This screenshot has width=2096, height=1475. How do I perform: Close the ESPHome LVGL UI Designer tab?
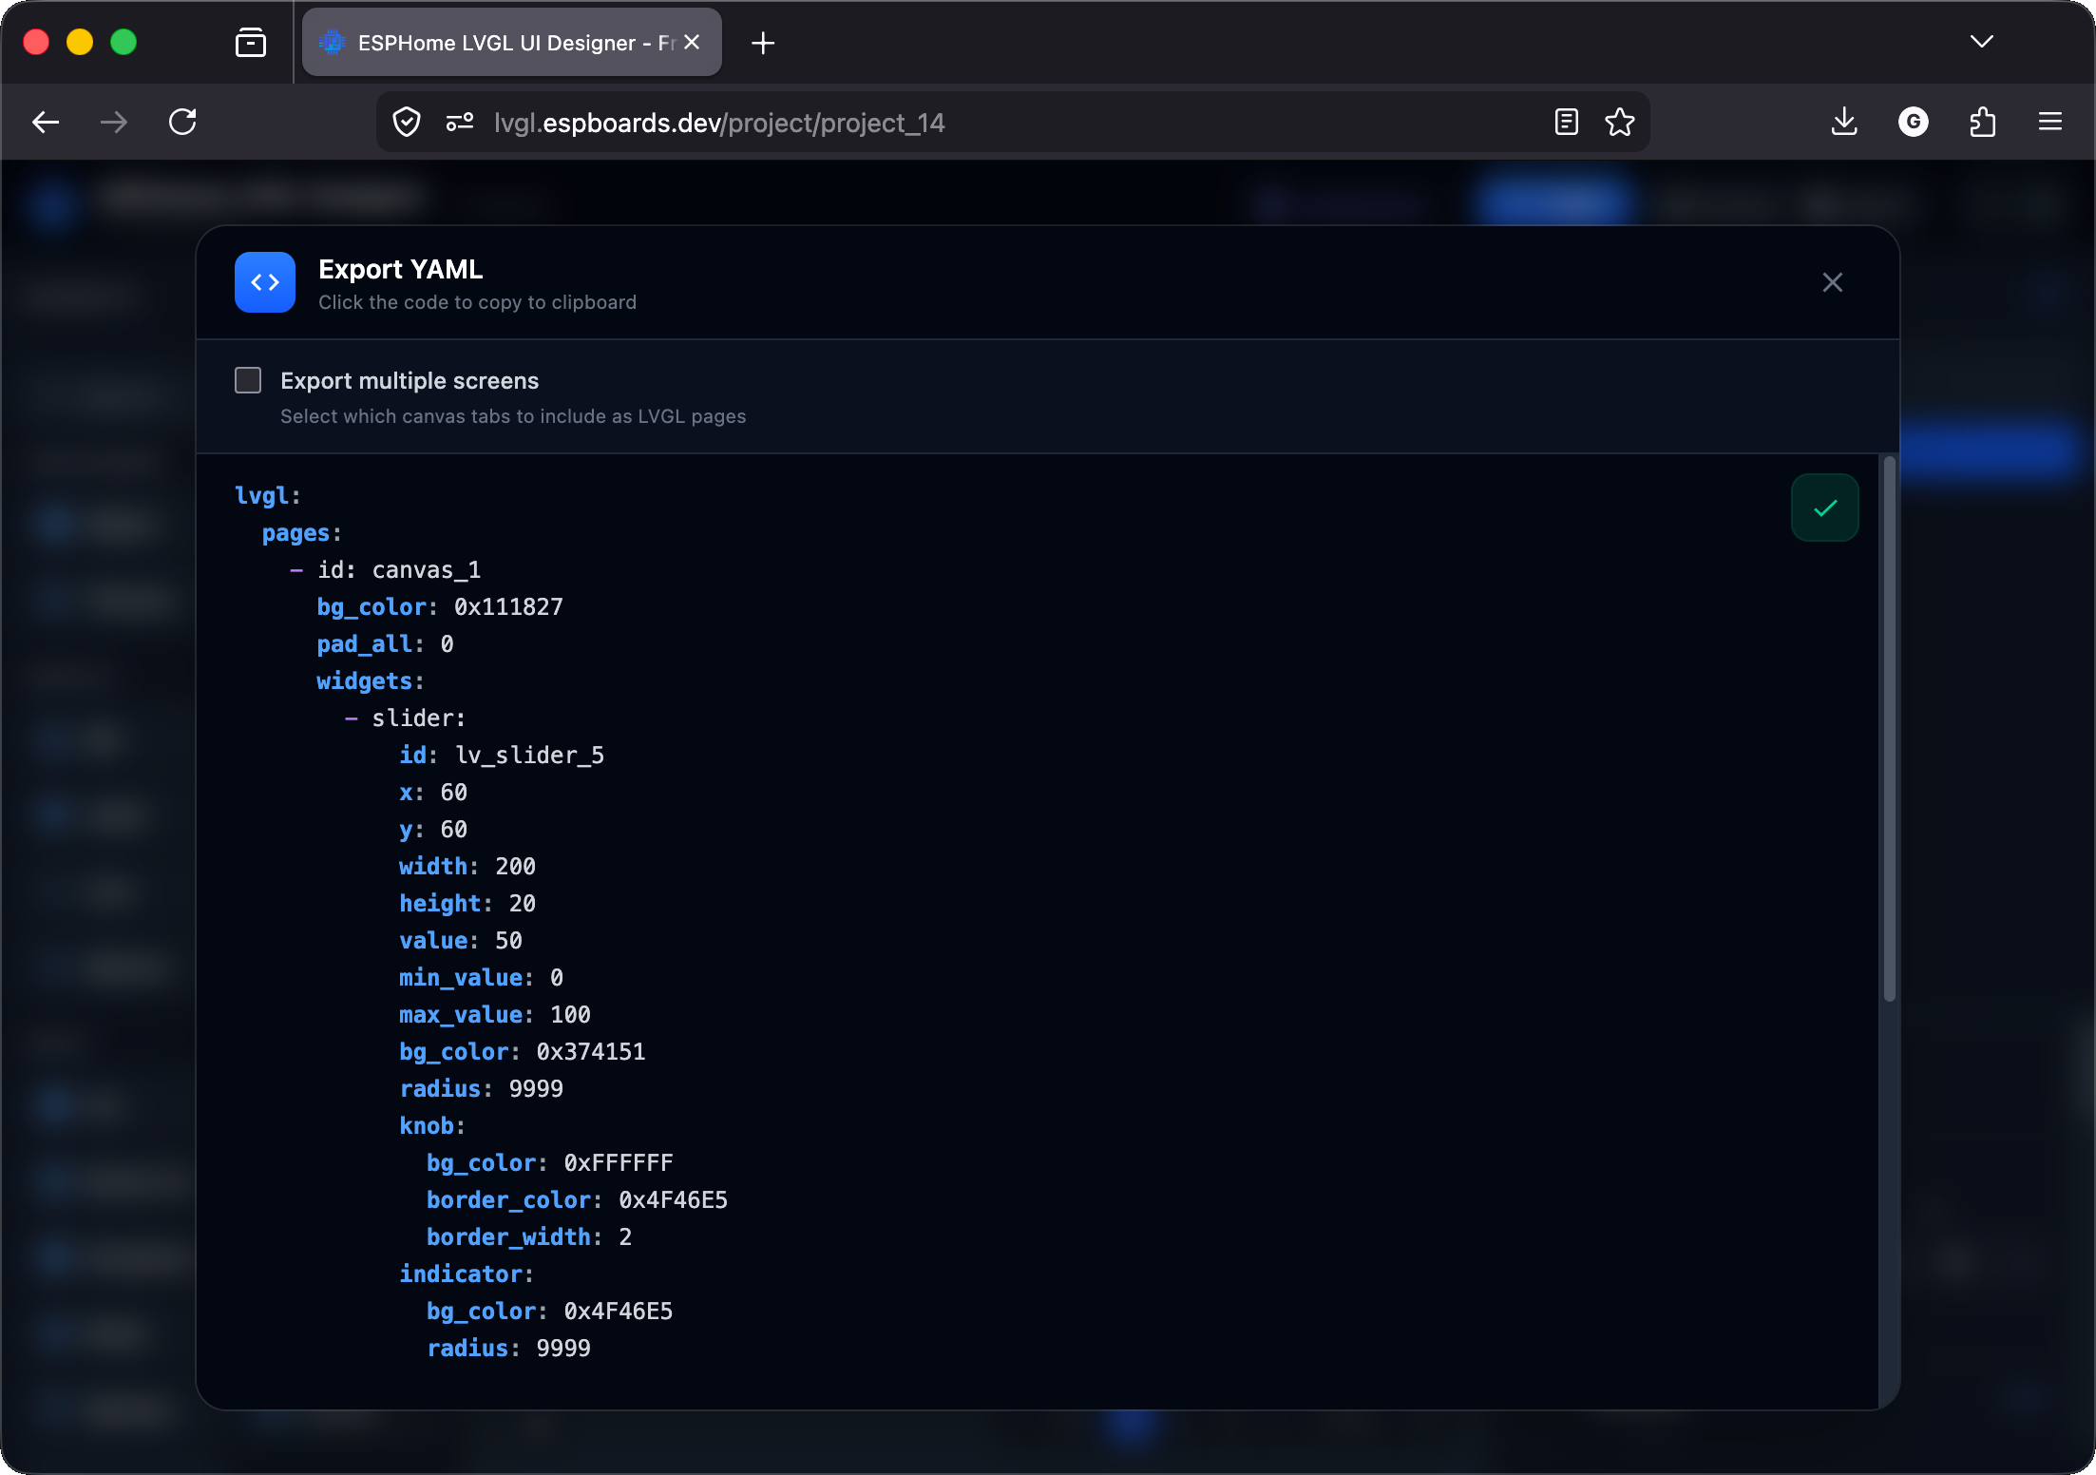(x=692, y=42)
